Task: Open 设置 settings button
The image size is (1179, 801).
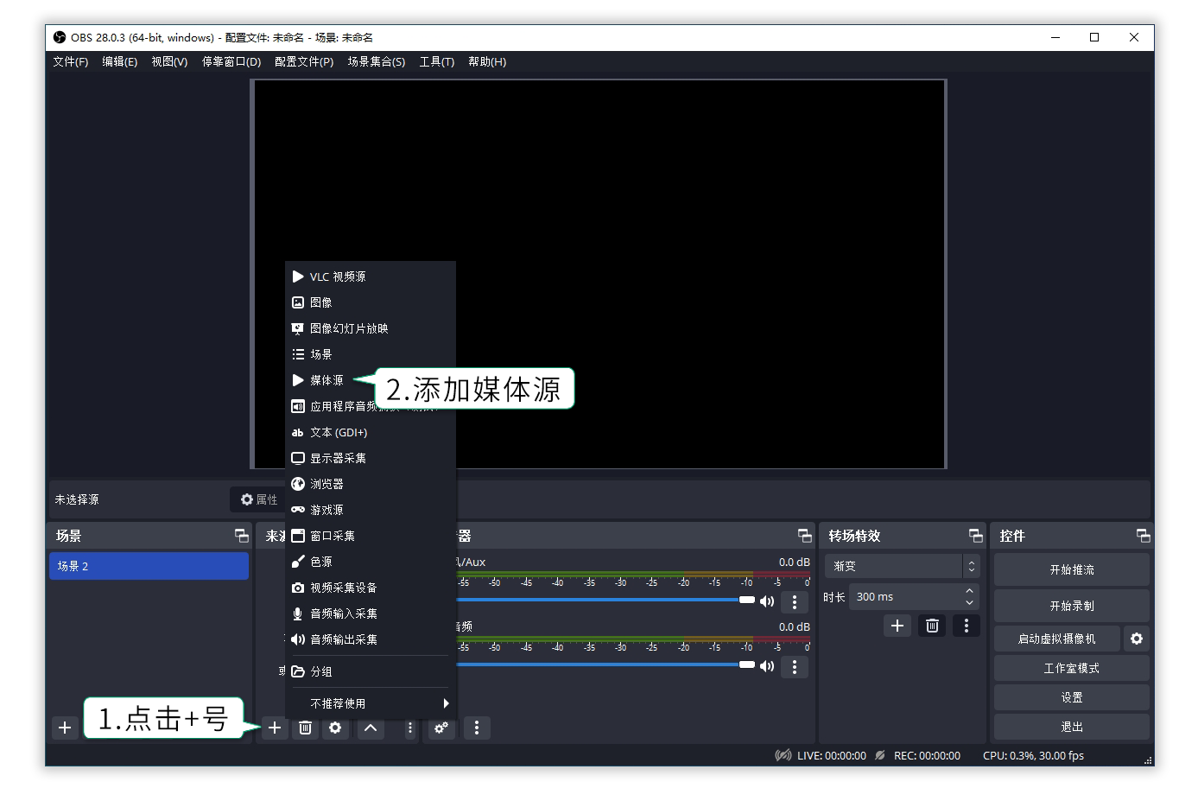Action: (x=1072, y=697)
